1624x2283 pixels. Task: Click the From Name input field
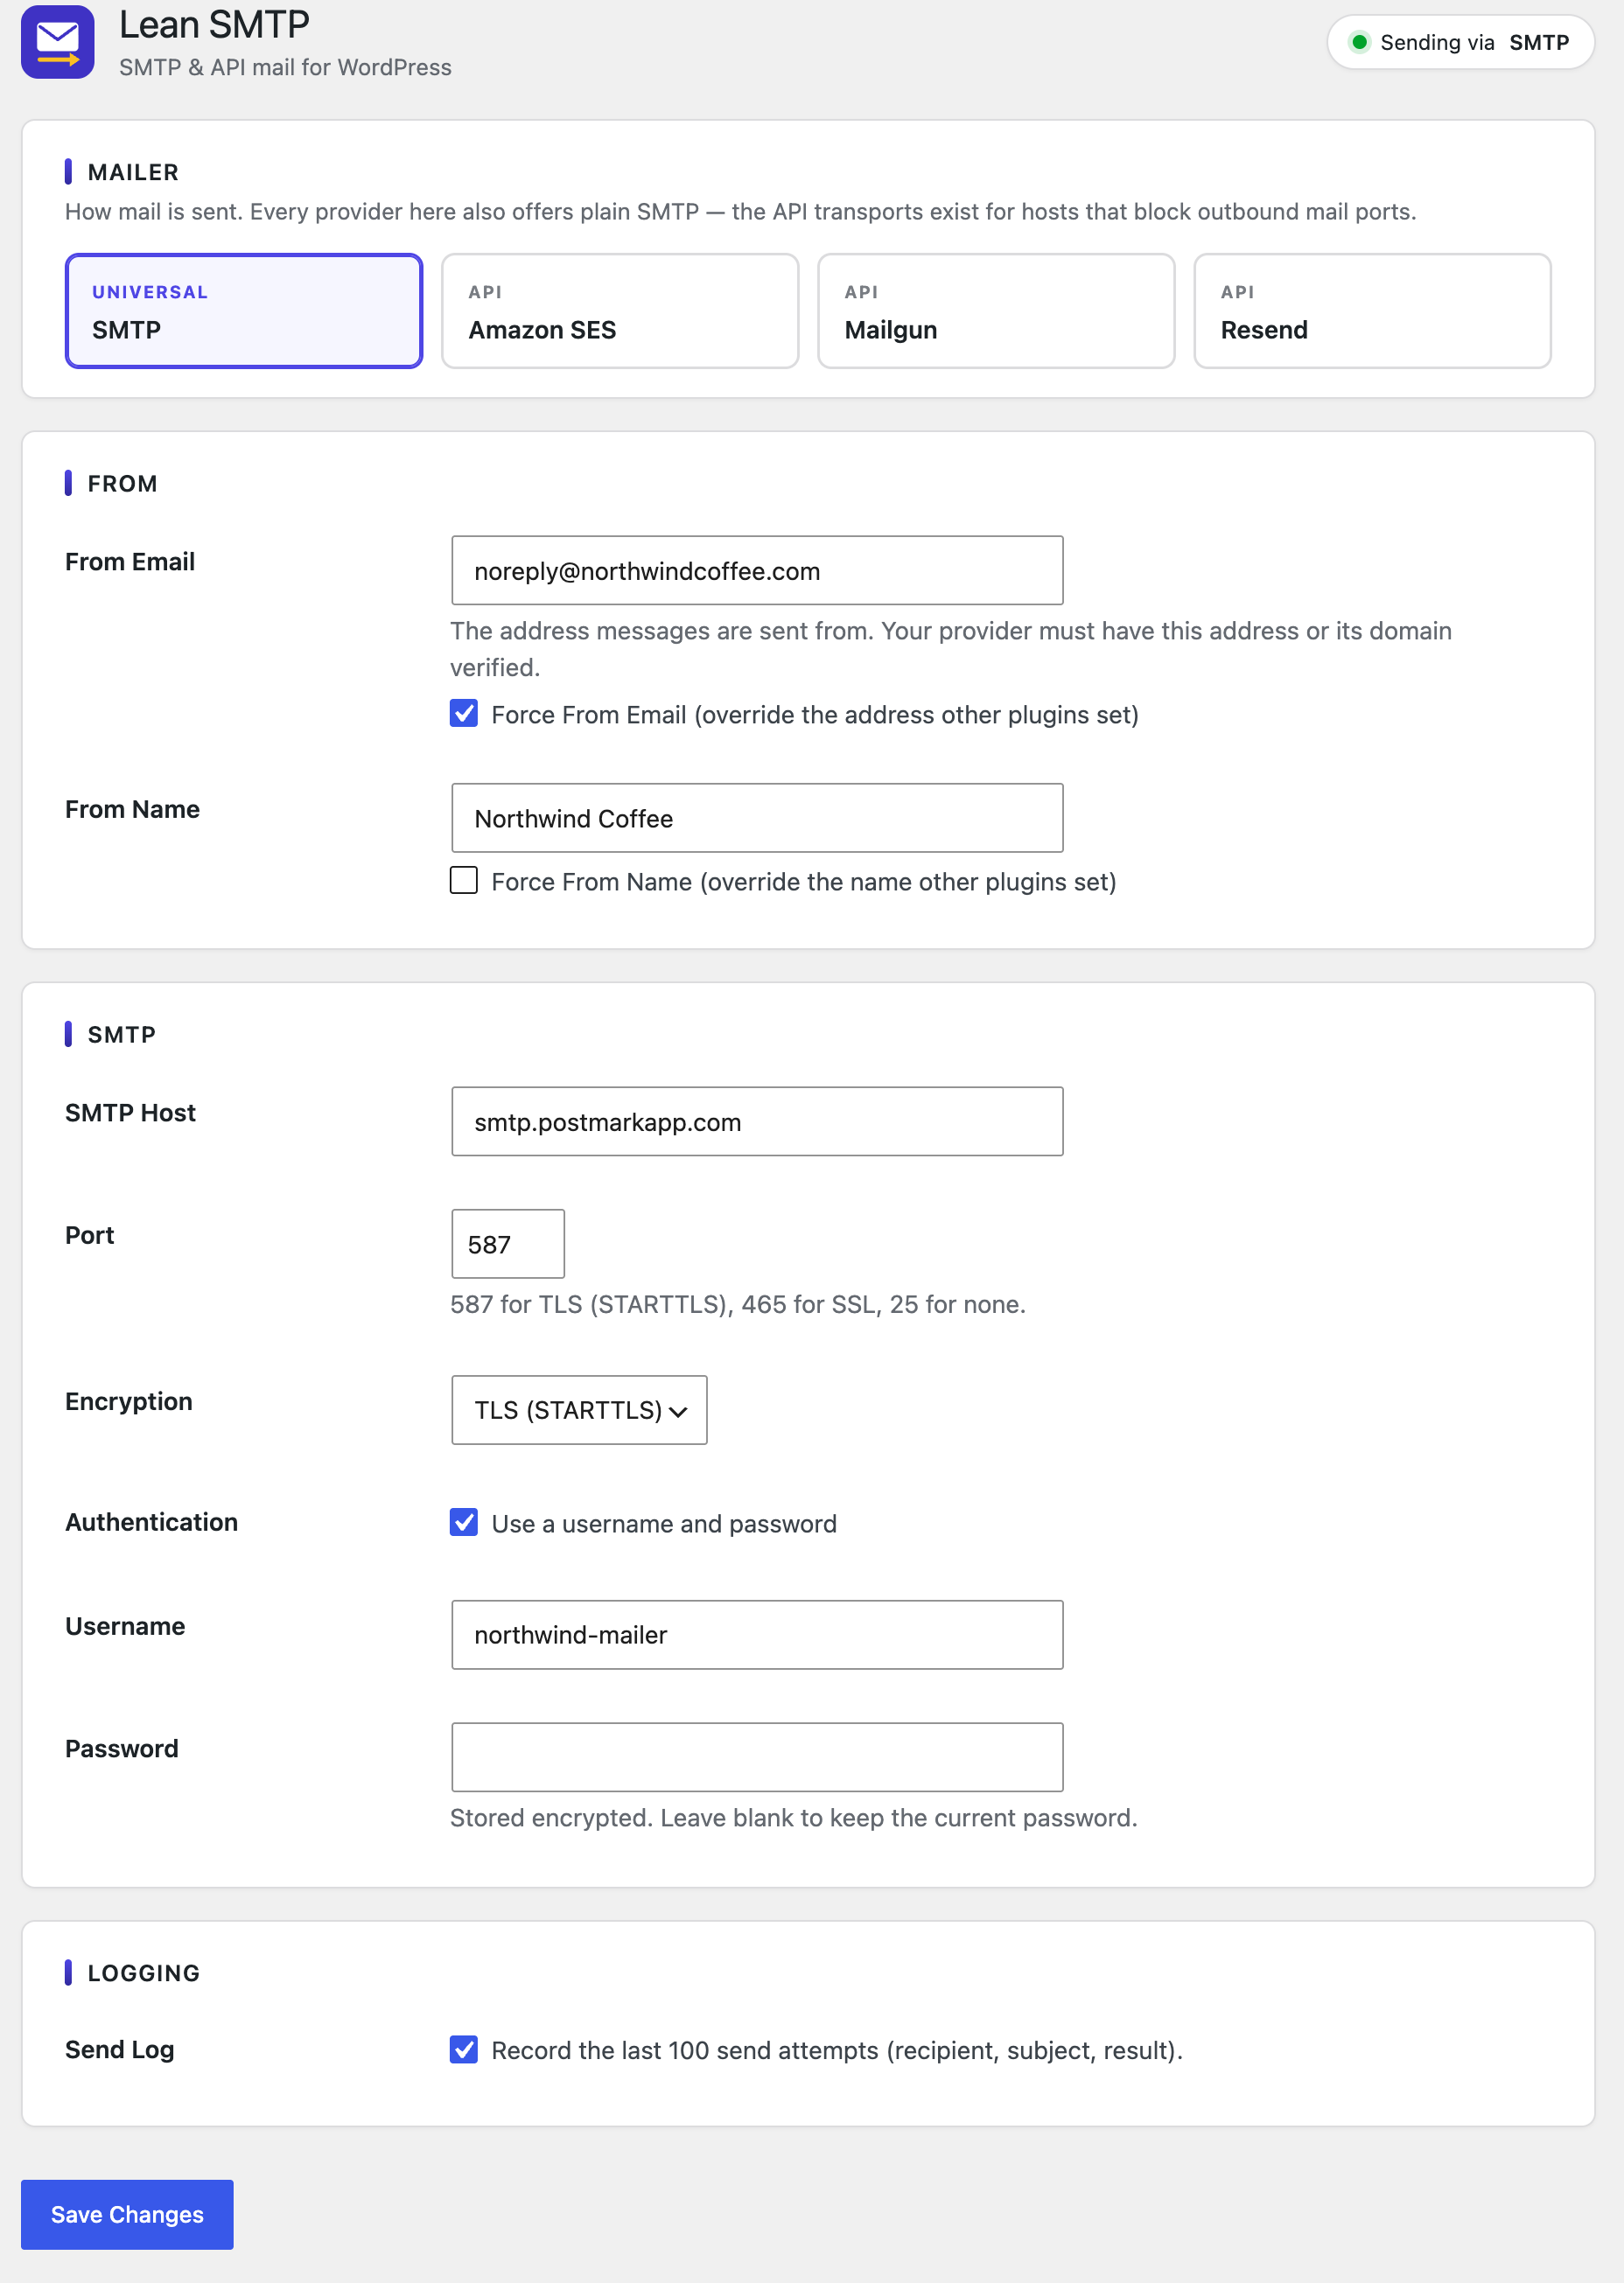pos(757,818)
